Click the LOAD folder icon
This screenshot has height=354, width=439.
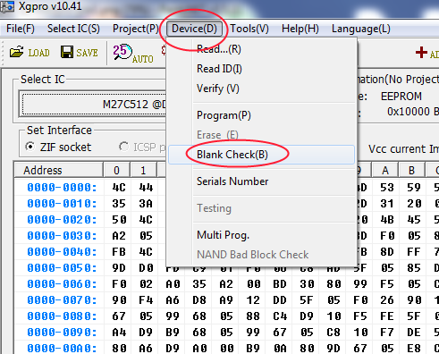tap(16, 52)
